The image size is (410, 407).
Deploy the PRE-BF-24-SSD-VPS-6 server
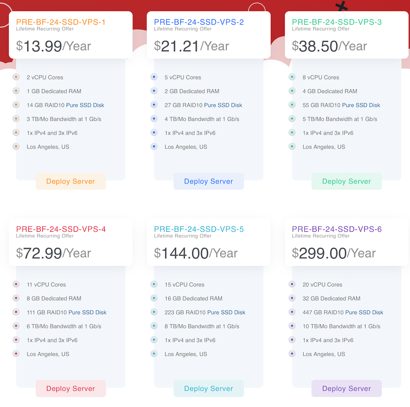pos(346,389)
